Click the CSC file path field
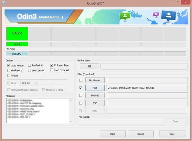Image resolution: width=192 pixels, height=141 pixels. tap(147, 103)
